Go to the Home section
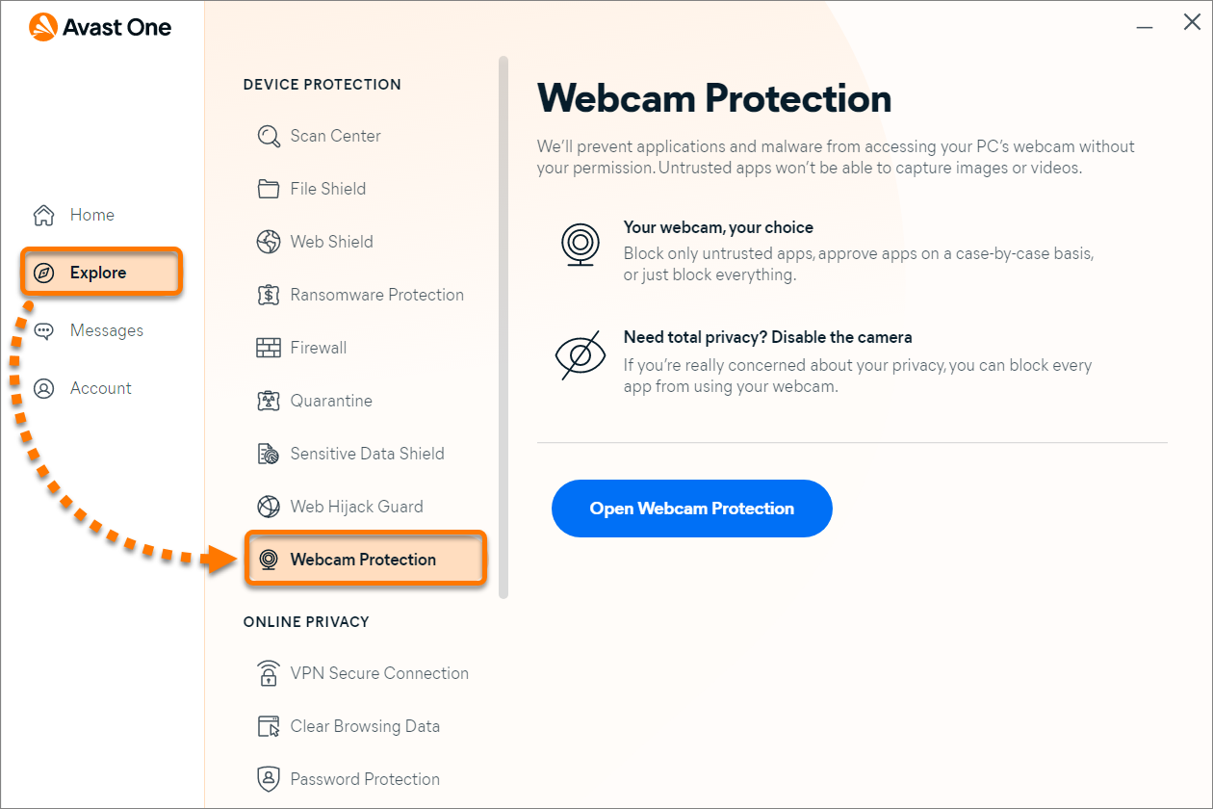 coord(91,215)
